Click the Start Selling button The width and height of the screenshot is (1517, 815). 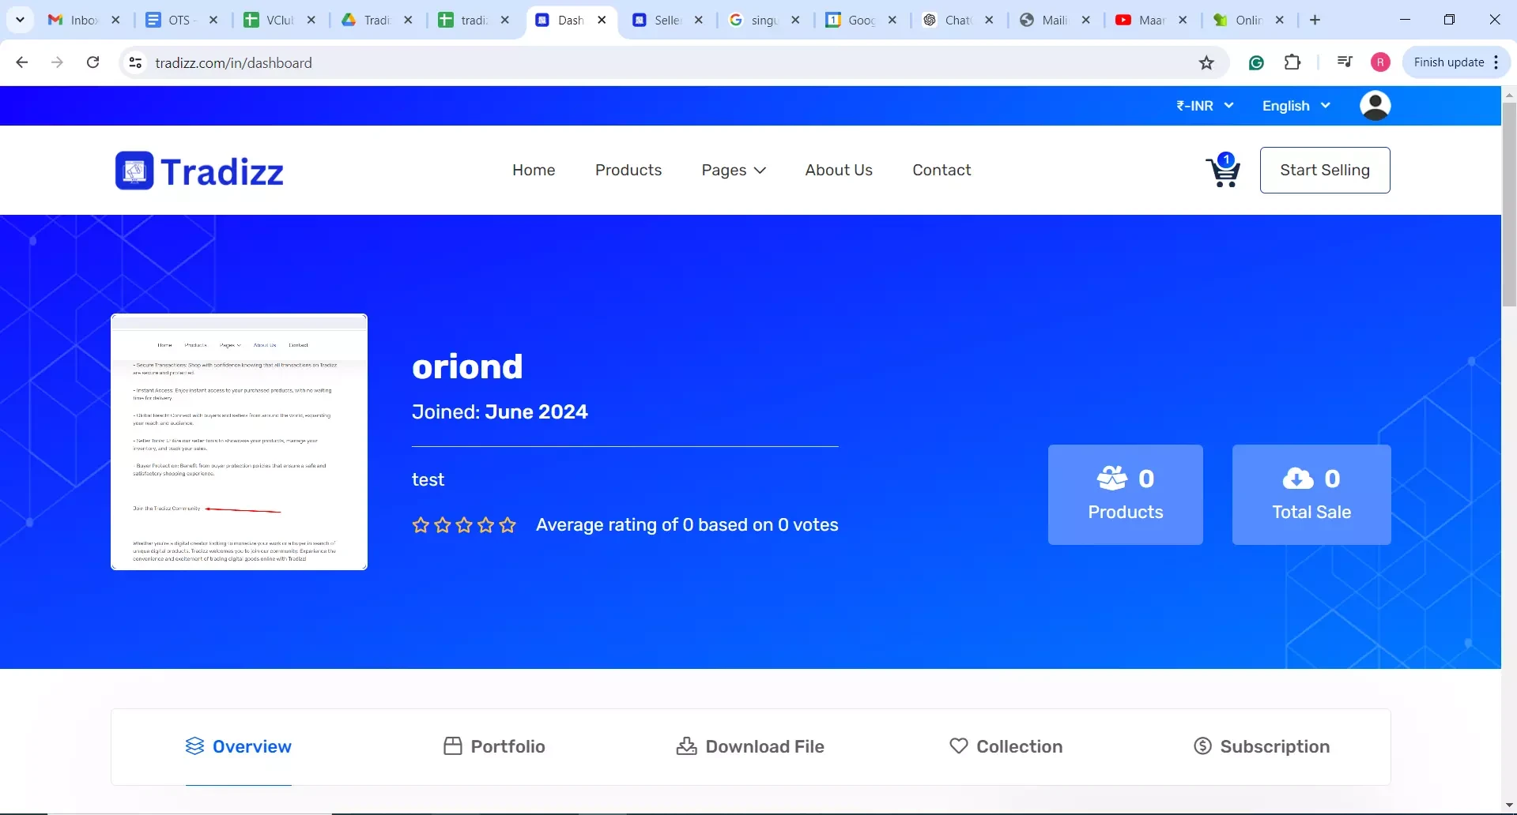[1324, 171]
